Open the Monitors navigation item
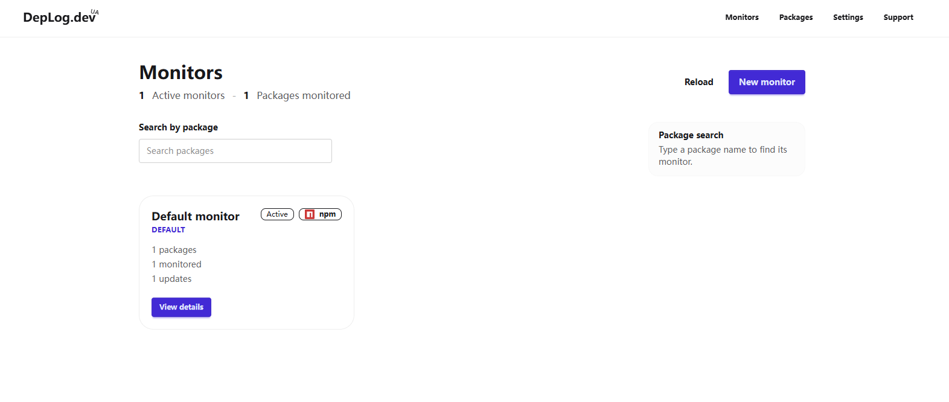The height and width of the screenshot is (402, 949). pos(742,18)
